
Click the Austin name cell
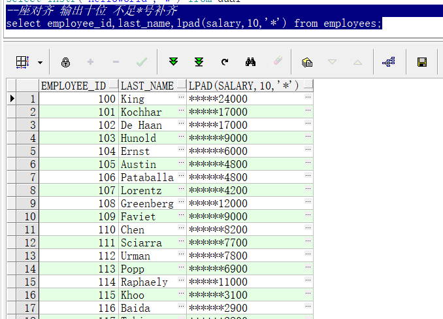[x=152, y=164]
